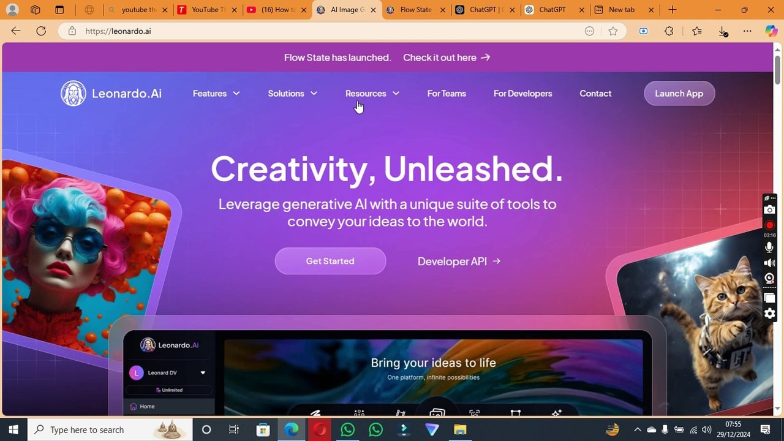The width and height of the screenshot is (784, 441).
Task: Click the address bar ellipsis circle icon
Action: click(589, 31)
